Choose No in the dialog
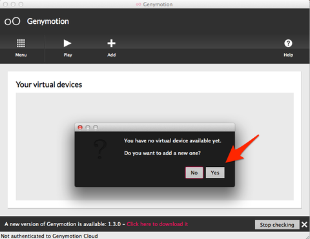 (x=194, y=173)
